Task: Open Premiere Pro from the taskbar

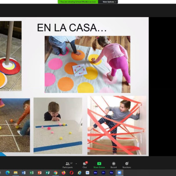Action: 103,173
